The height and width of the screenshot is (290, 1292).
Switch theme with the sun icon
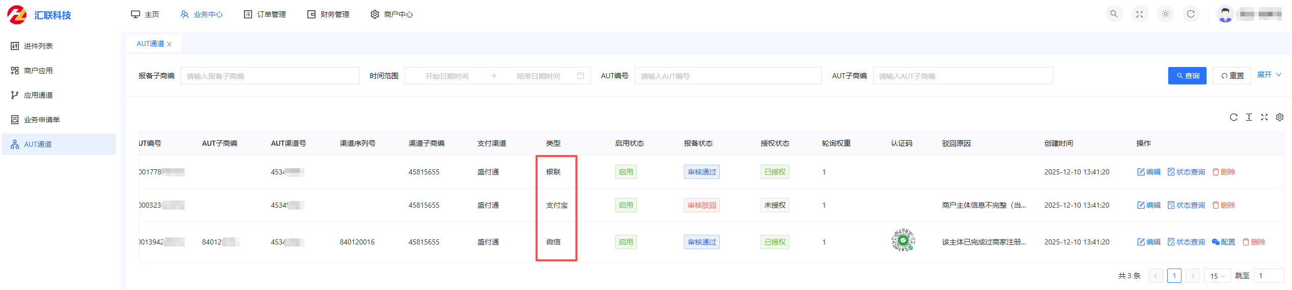[x=1166, y=14]
